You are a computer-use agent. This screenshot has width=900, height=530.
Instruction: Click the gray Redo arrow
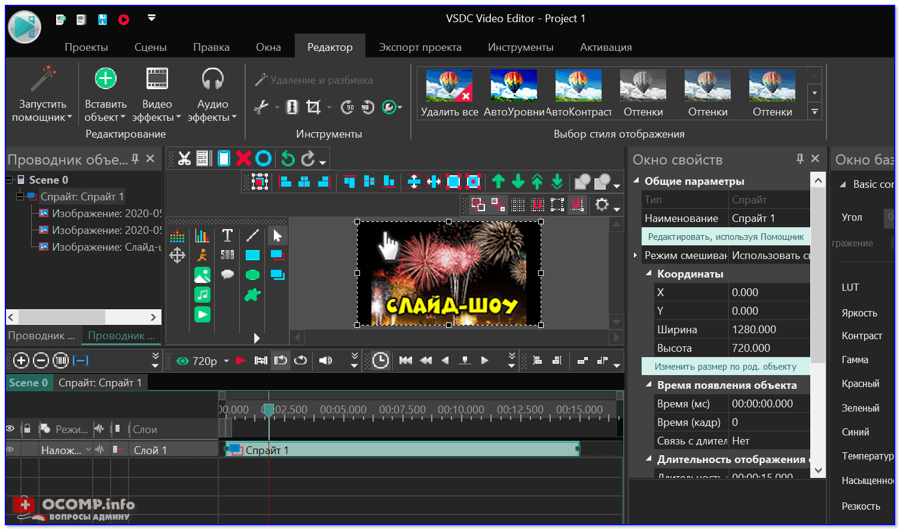click(308, 159)
